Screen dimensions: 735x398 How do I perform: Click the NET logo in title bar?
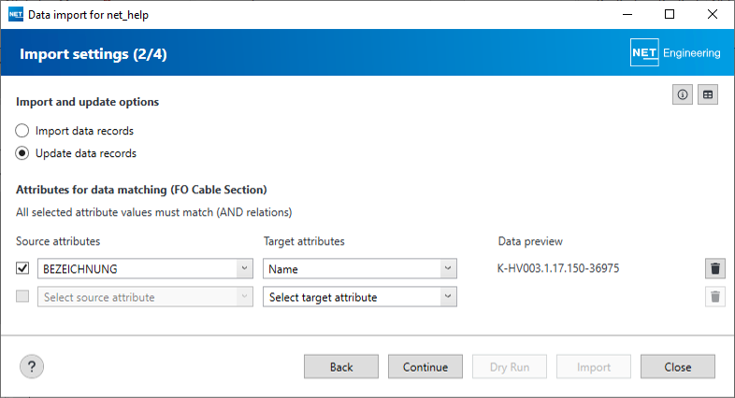[16, 15]
